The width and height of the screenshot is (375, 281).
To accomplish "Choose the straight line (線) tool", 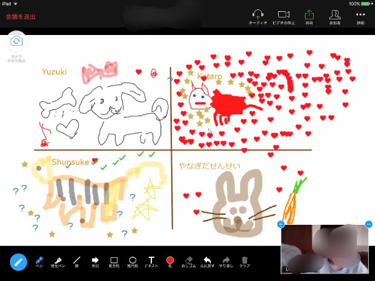I will pyautogui.click(x=77, y=260).
